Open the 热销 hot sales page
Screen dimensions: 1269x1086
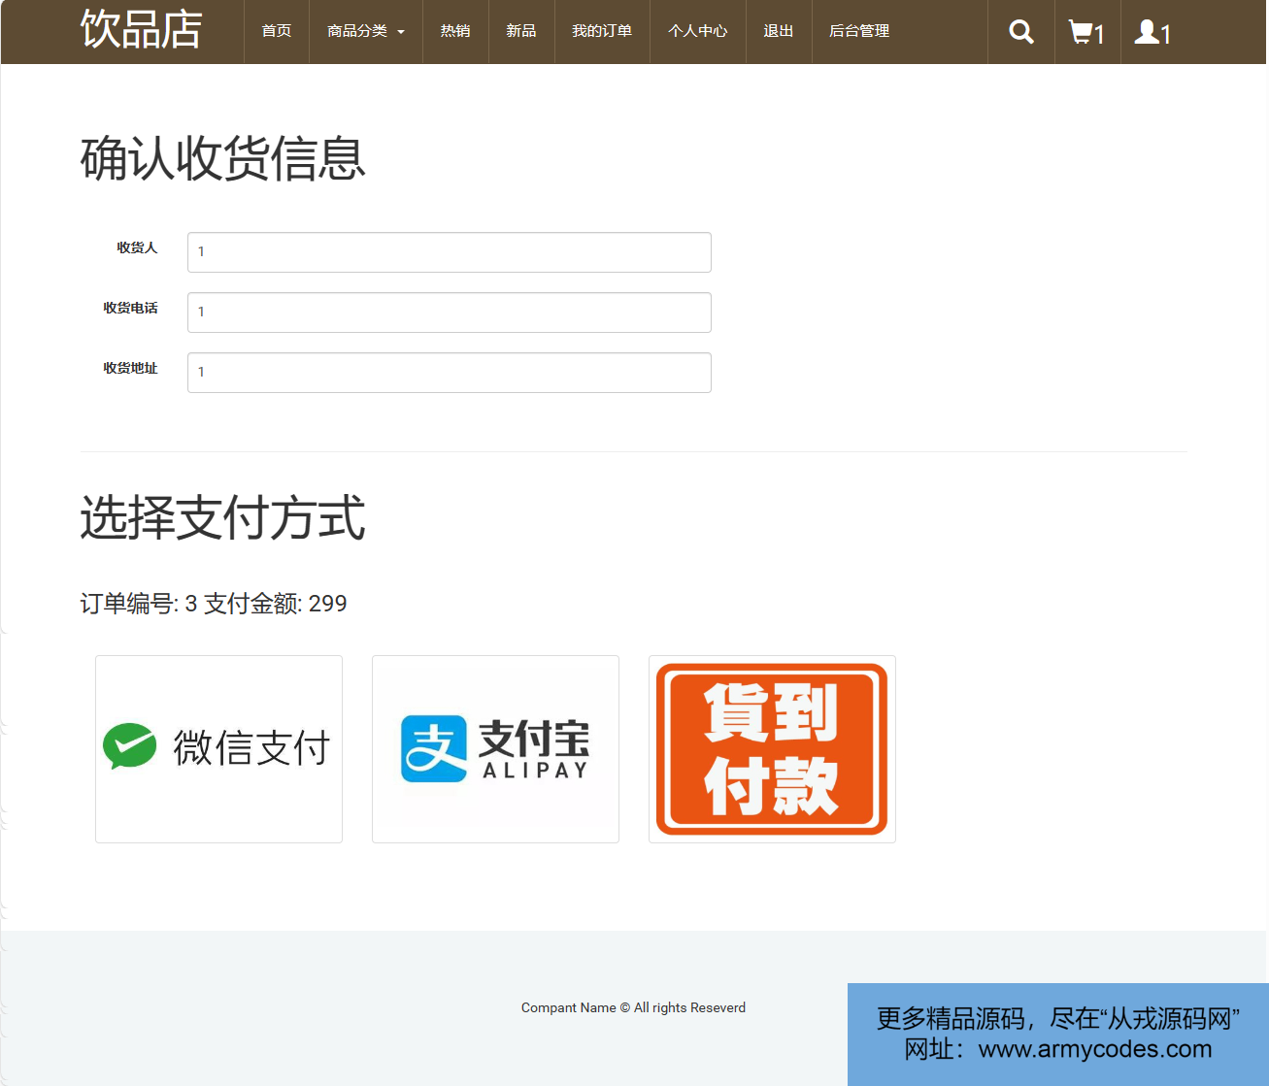coord(454,31)
